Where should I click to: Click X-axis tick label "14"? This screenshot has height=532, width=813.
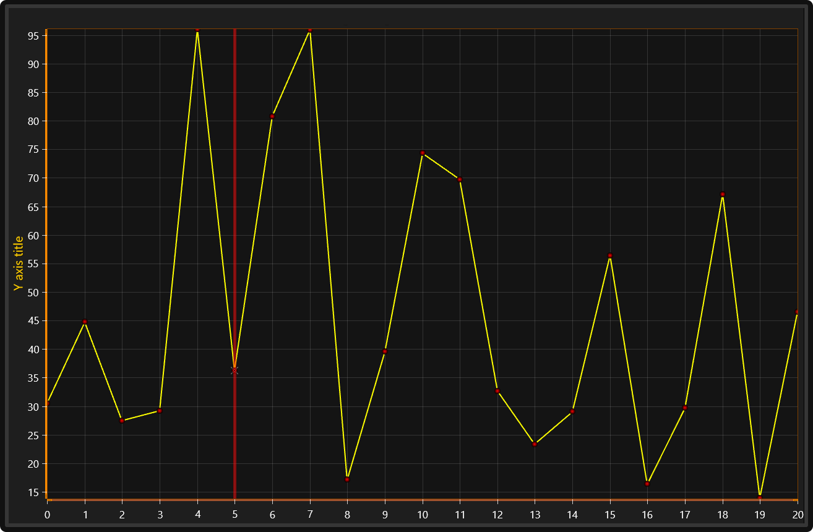(572, 515)
